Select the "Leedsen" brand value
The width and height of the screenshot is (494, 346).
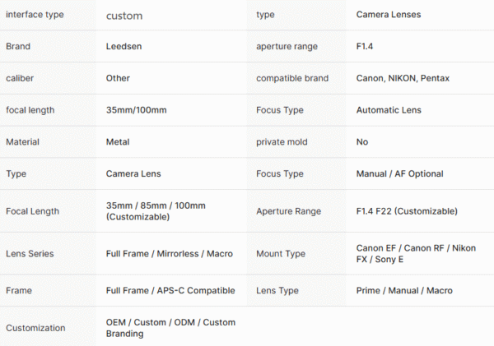pos(124,47)
